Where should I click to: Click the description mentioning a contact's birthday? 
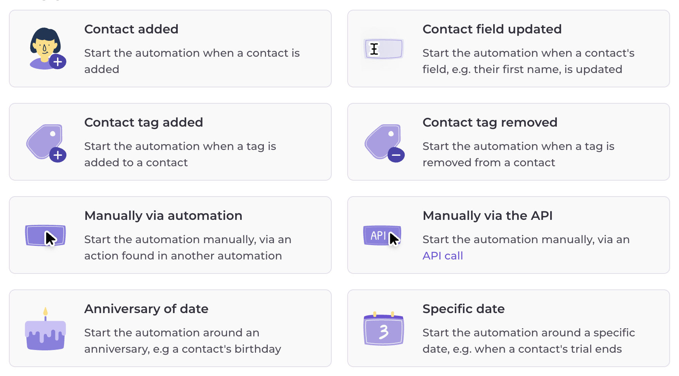[183, 341]
